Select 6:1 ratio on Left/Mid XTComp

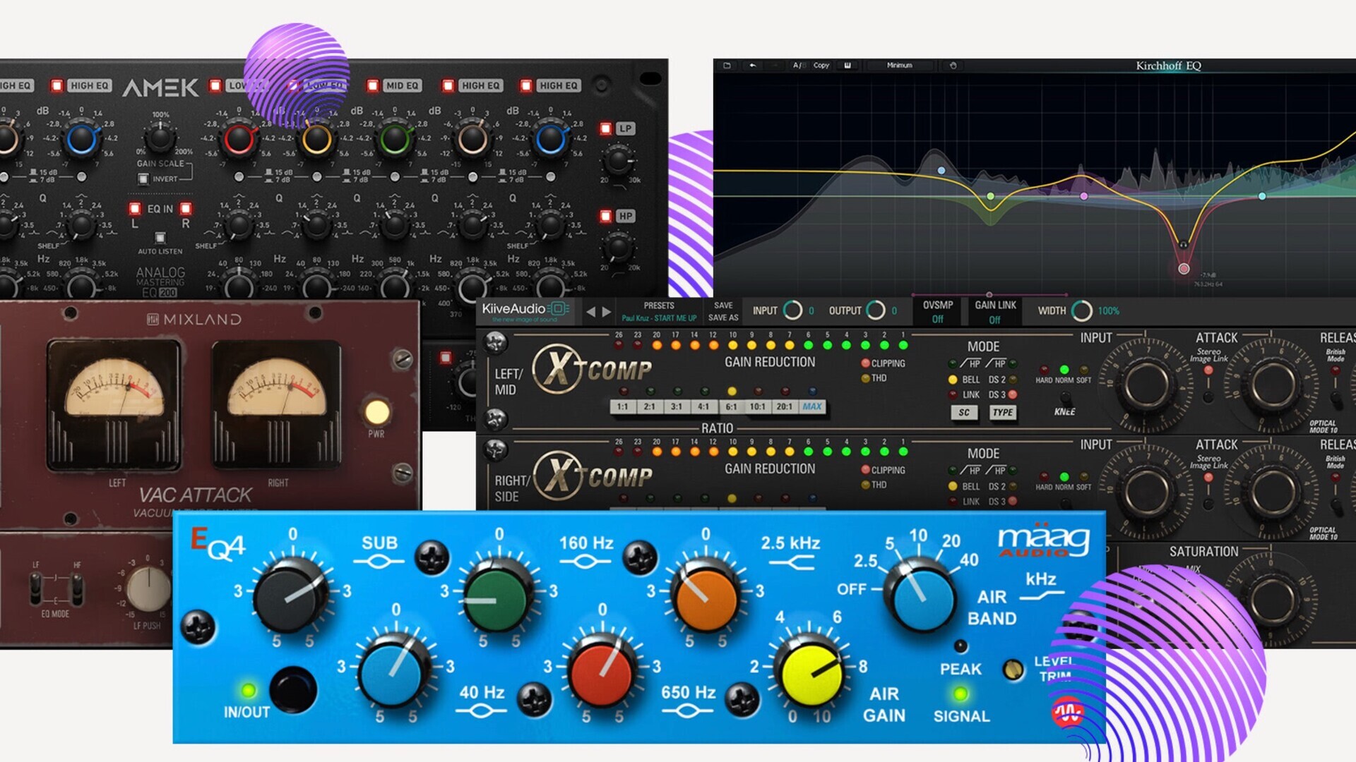coord(731,407)
